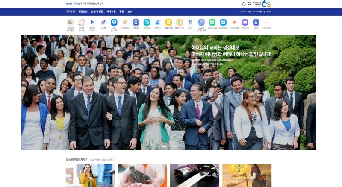Open the purple music note shortcut
The image size is (342, 187).
pos(103,22)
